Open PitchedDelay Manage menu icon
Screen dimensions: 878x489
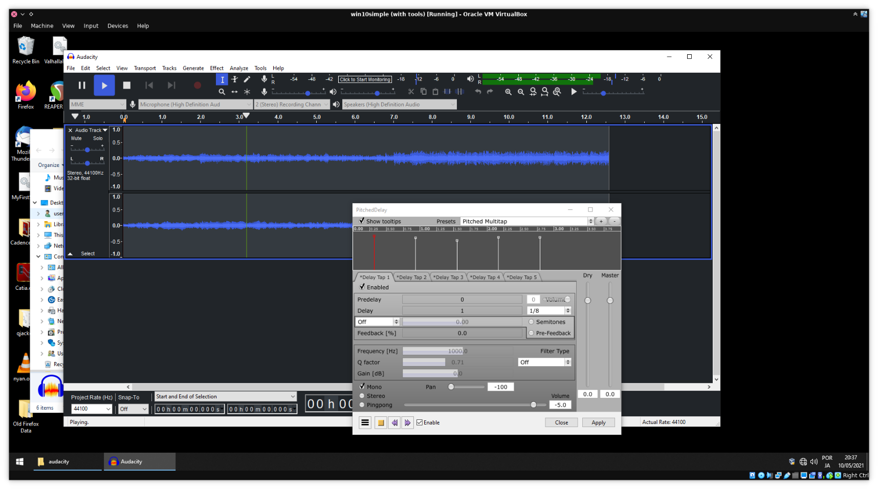365,422
